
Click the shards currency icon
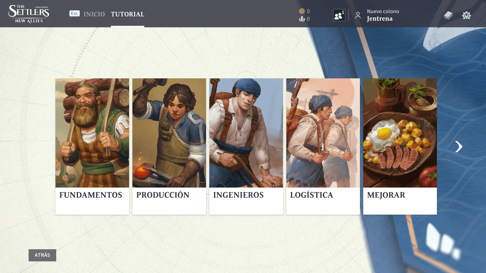coord(302,19)
